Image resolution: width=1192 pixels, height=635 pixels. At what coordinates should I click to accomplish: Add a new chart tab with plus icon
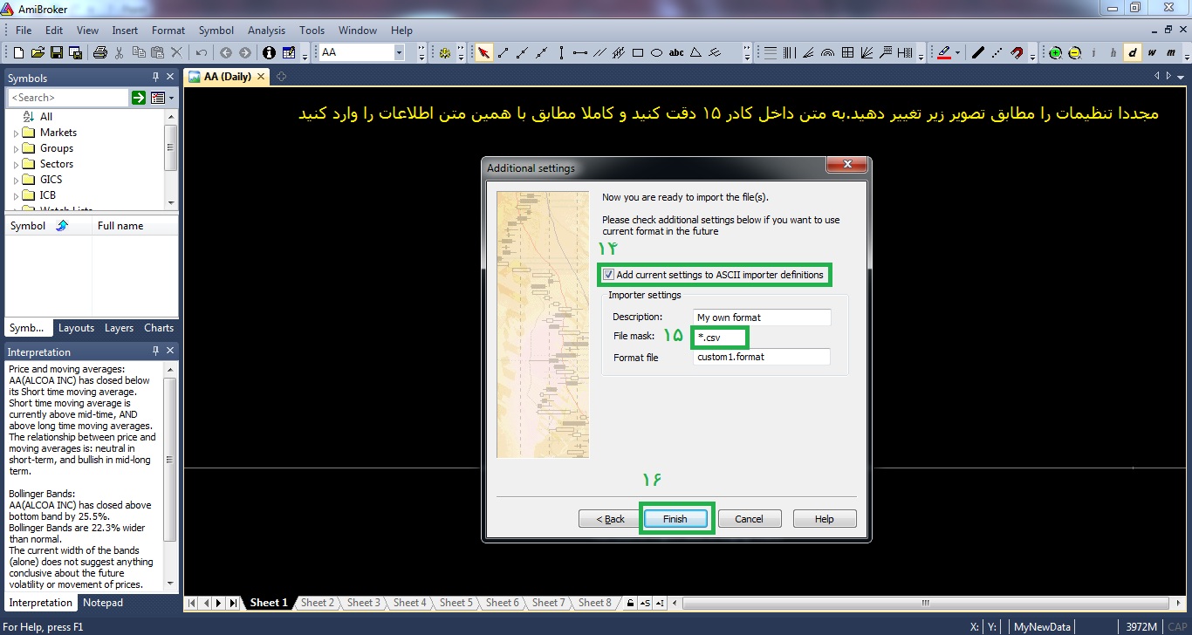pos(281,77)
